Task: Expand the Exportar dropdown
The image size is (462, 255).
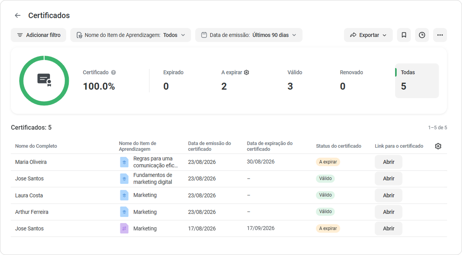Action: (368, 35)
